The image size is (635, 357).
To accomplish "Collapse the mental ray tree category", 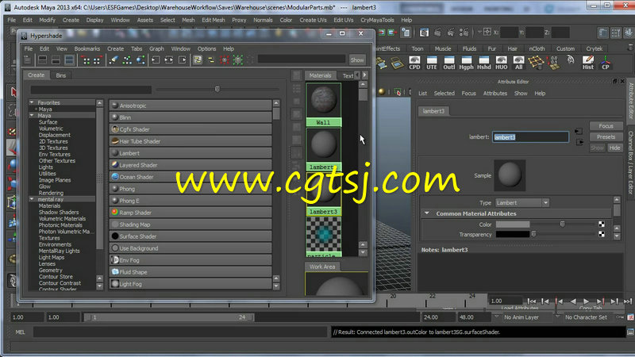I will click(32, 200).
